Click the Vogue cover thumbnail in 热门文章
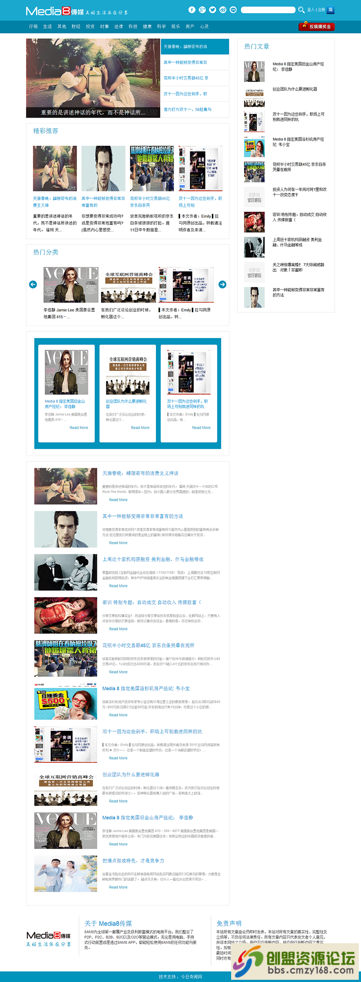The image size is (361, 982). (x=254, y=72)
